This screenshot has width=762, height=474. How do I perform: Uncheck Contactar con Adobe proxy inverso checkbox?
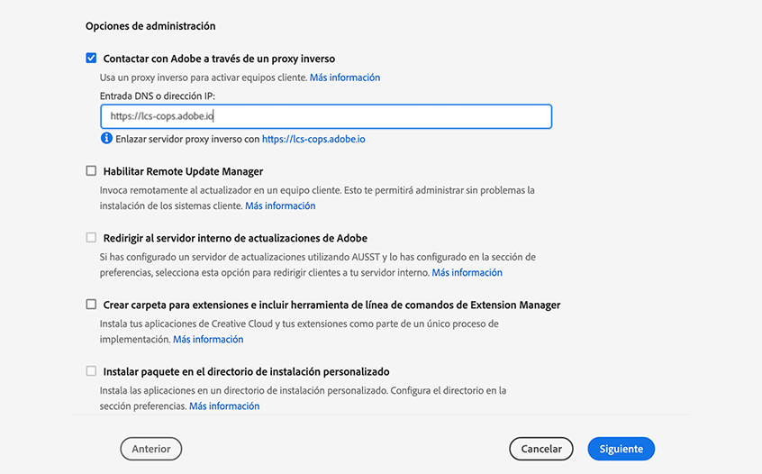(x=91, y=59)
